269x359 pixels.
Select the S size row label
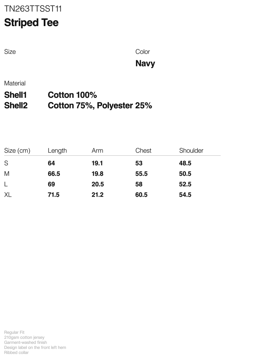[x=6, y=163]
